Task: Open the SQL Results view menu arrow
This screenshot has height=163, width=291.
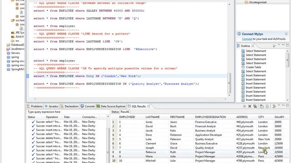Action: click(x=279, y=105)
